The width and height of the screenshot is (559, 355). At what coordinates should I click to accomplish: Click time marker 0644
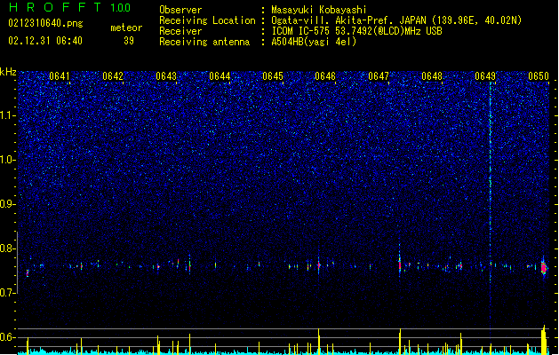(x=220, y=76)
